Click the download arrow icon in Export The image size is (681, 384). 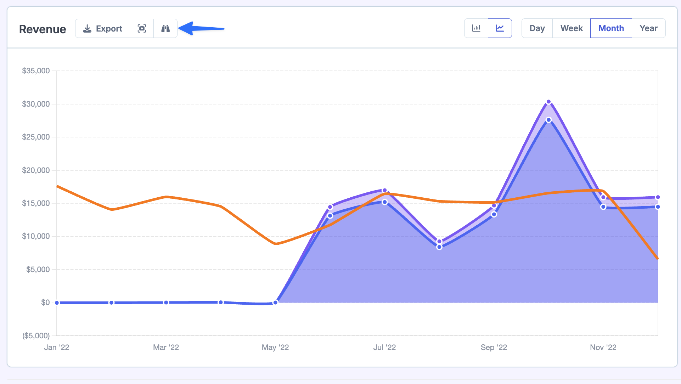pos(87,28)
